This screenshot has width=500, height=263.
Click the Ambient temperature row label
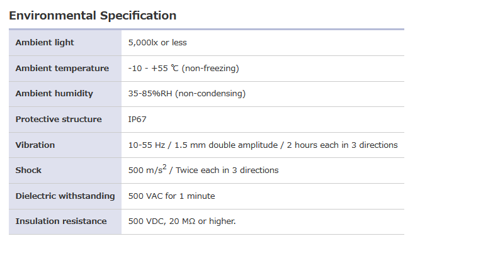(62, 69)
